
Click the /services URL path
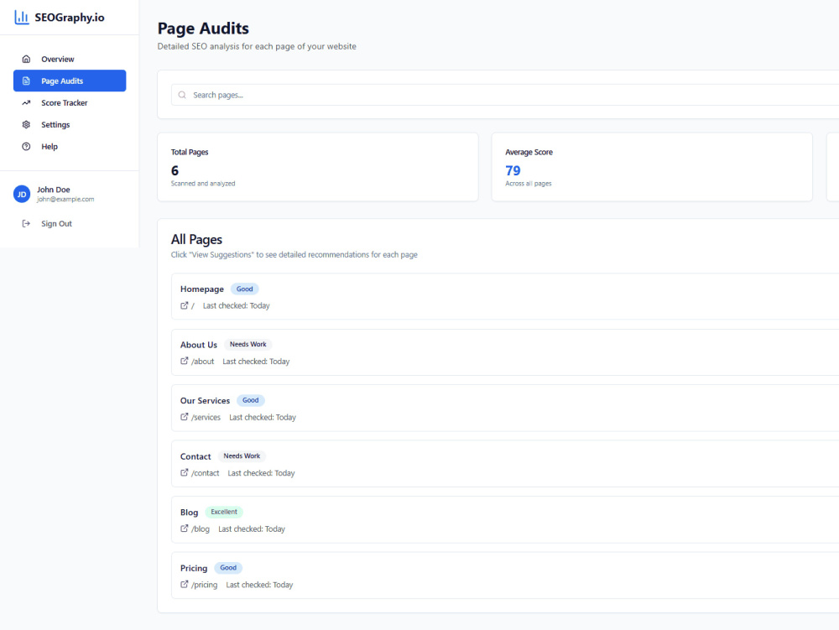tap(206, 417)
